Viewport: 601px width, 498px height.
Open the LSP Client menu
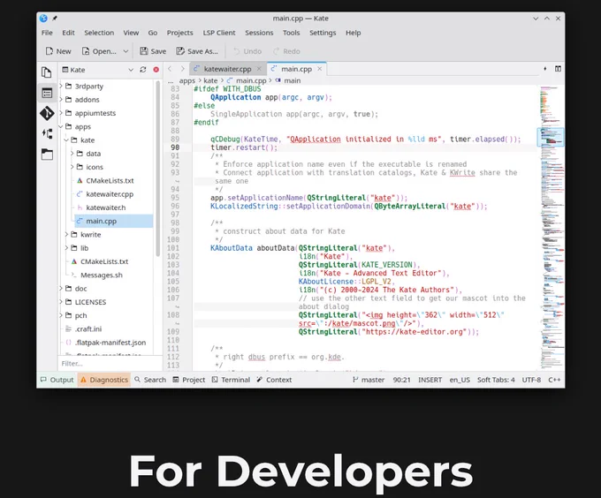tap(219, 33)
